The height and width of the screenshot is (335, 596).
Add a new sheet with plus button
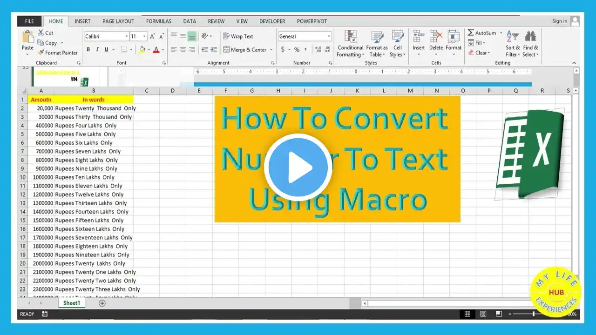click(102, 303)
